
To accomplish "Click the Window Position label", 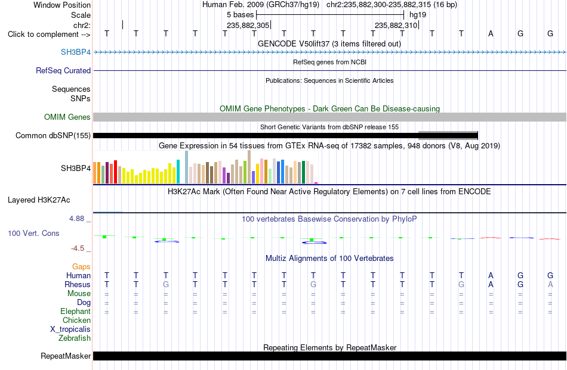I will click(62, 5).
